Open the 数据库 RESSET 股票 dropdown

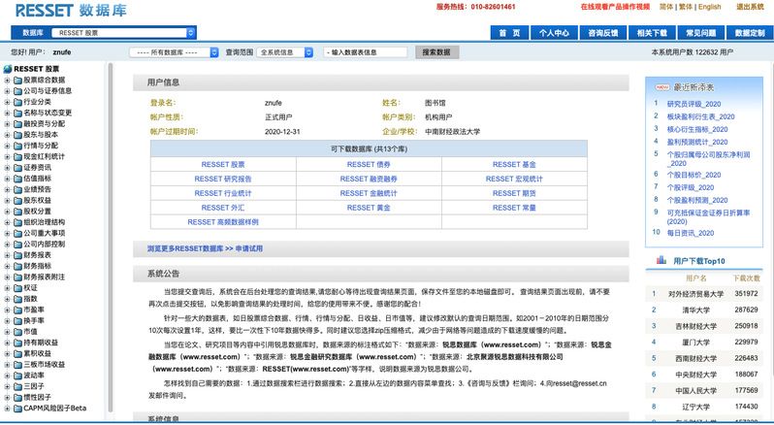[x=123, y=33]
